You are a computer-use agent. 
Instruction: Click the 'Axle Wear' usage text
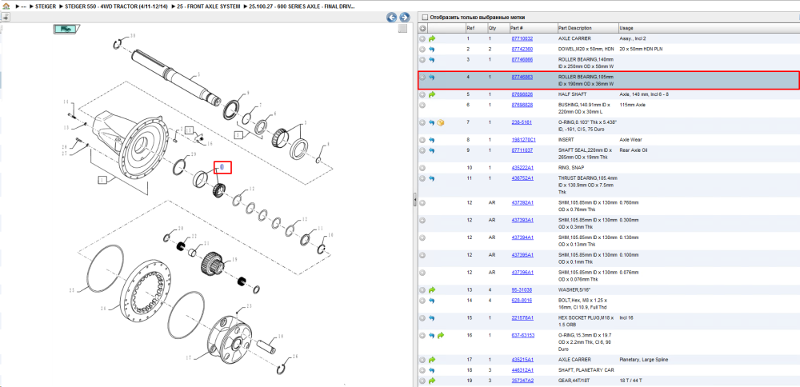(629, 140)
